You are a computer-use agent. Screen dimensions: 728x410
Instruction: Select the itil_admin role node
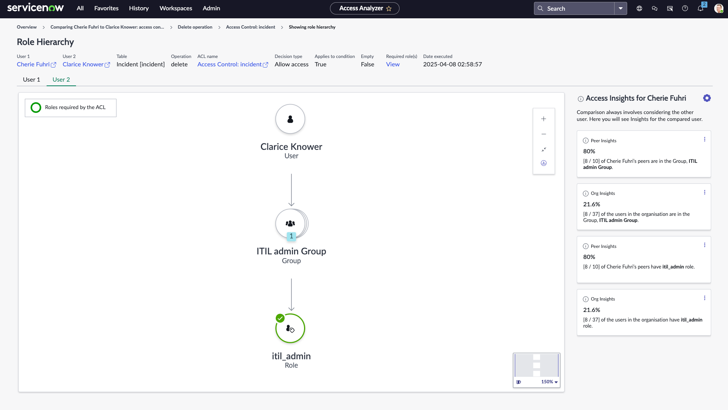[290, 328]
